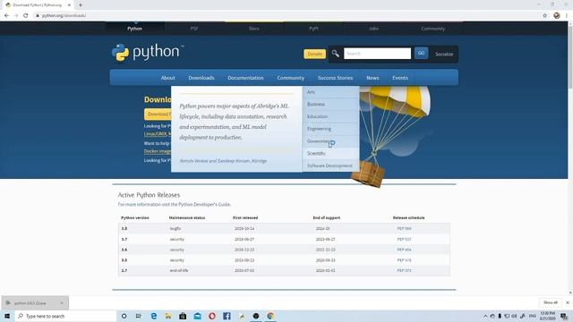
Task: Open PEP 569 release schedule link
Action: tap(404, 229)
